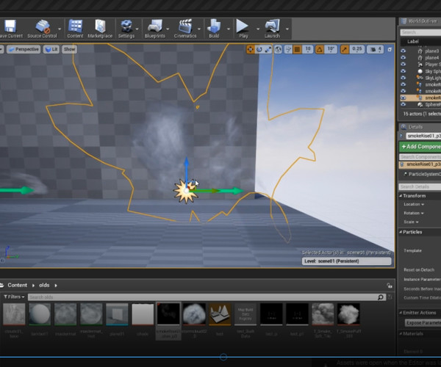Toggle visibility of SkyLight actor
This screenshot has height=367, width=441.
click(x=404, y=78)
